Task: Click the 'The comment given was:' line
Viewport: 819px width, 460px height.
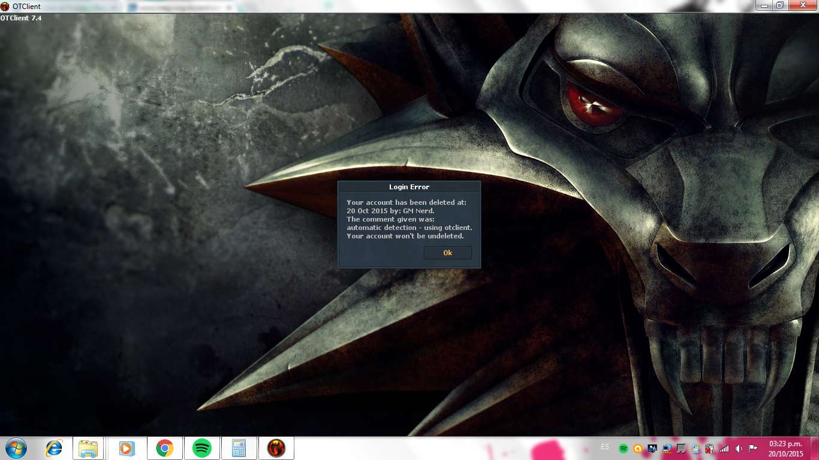Action: (390, 219)
